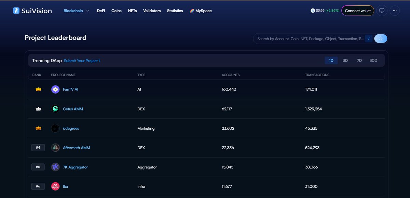Click the Project Leaderboard heading
This screenshot has width=410, height=198.
pos(55,38)
